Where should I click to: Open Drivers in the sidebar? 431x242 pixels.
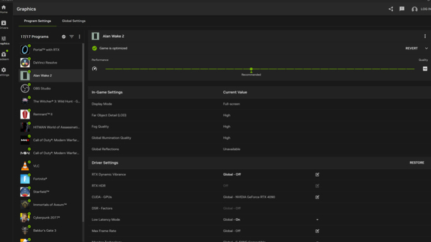click(x=4, y=25)
